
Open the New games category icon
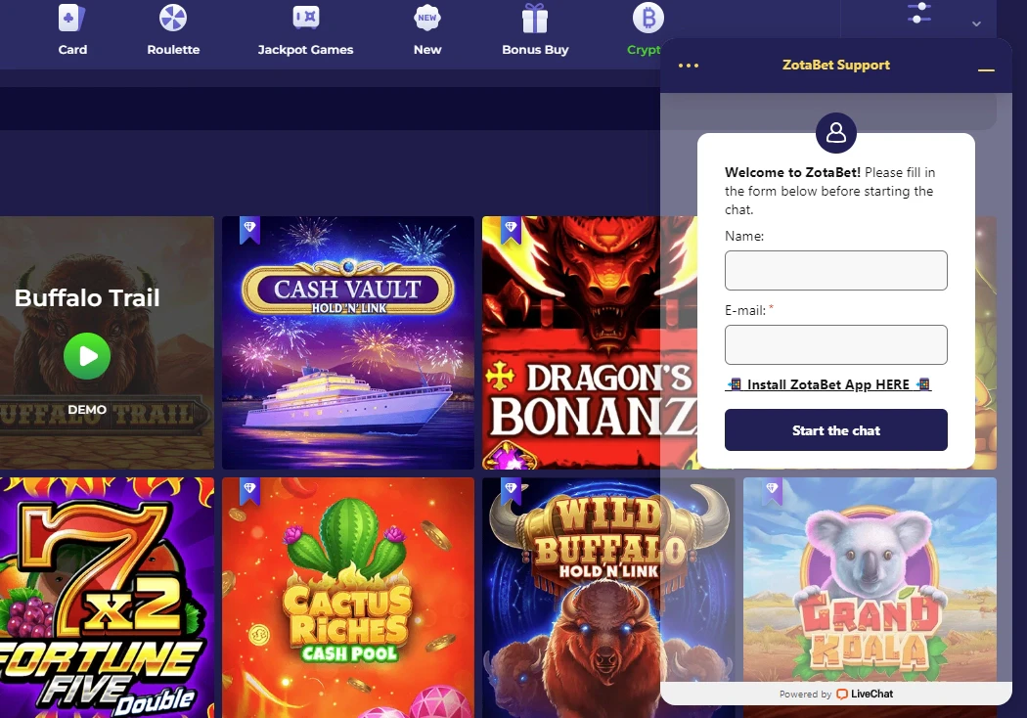[427, 18]
